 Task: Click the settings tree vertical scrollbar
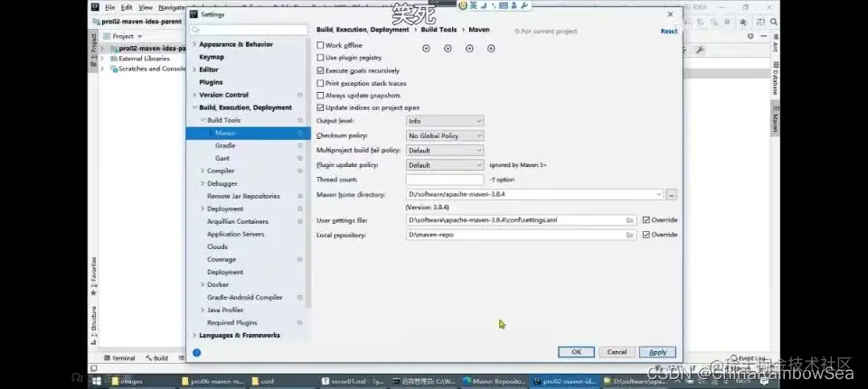[x=308, y=171]
